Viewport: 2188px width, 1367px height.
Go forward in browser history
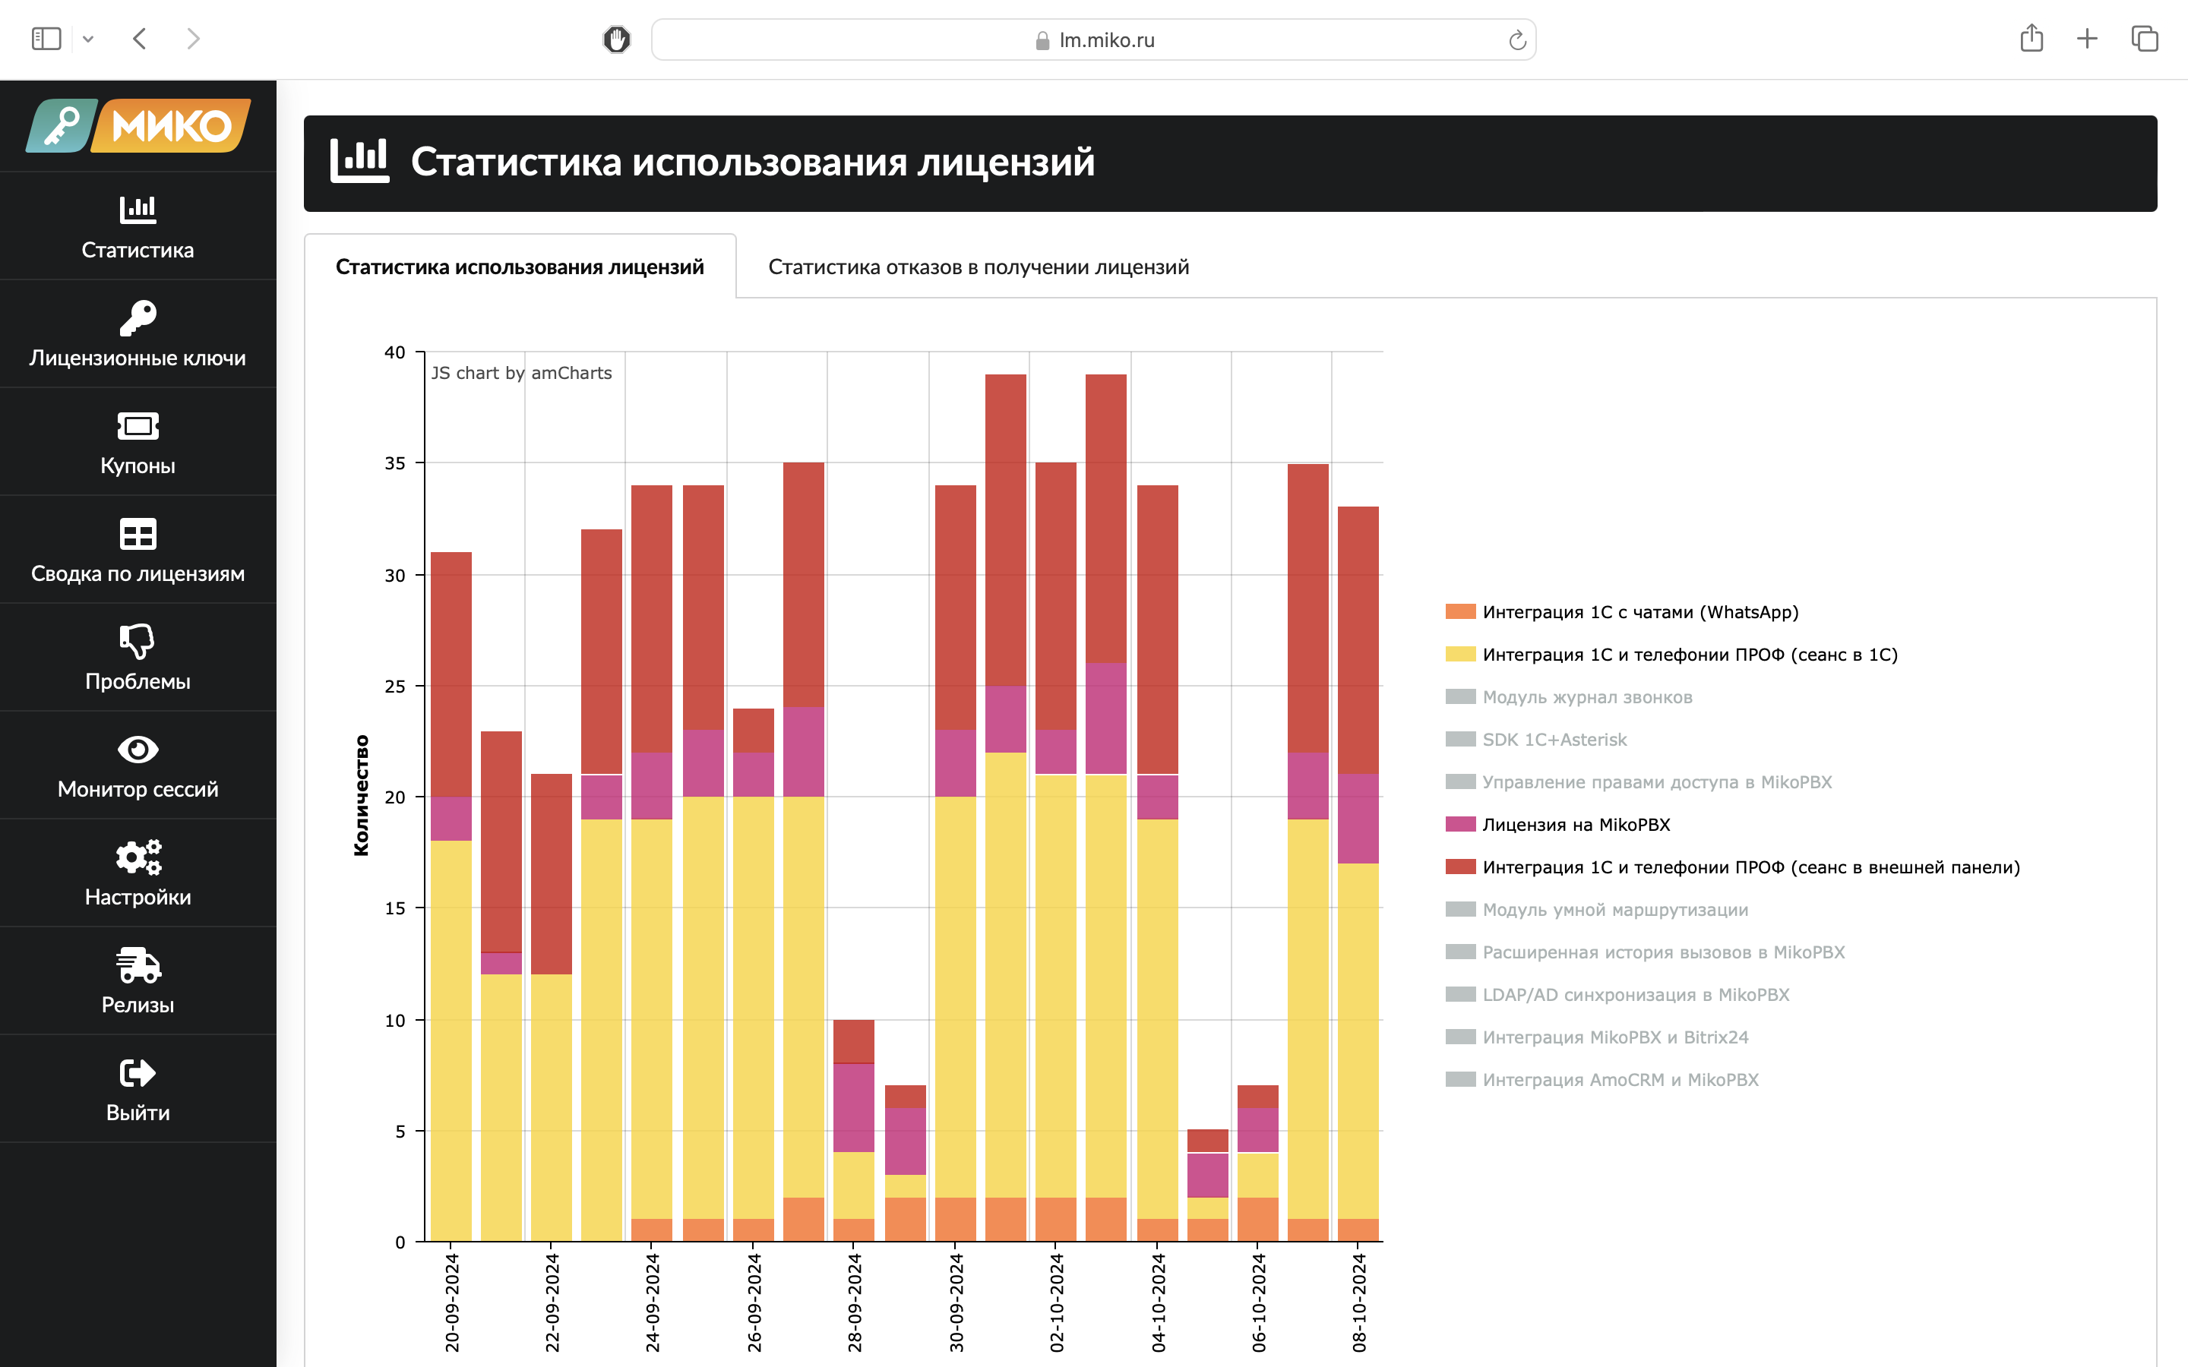[x=192, y=39]
